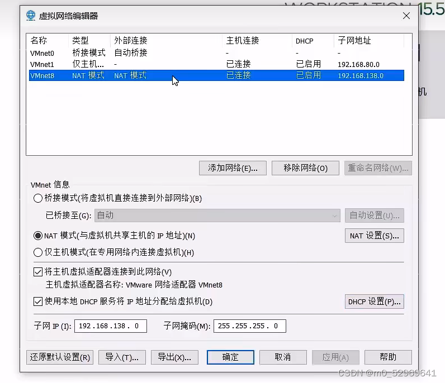Image resolution: width=445 pixels, height=383 pixels.
Task: Click 仅主机... type cell for VMnet1
Action: pyautogui.click(x=88, y=64)
